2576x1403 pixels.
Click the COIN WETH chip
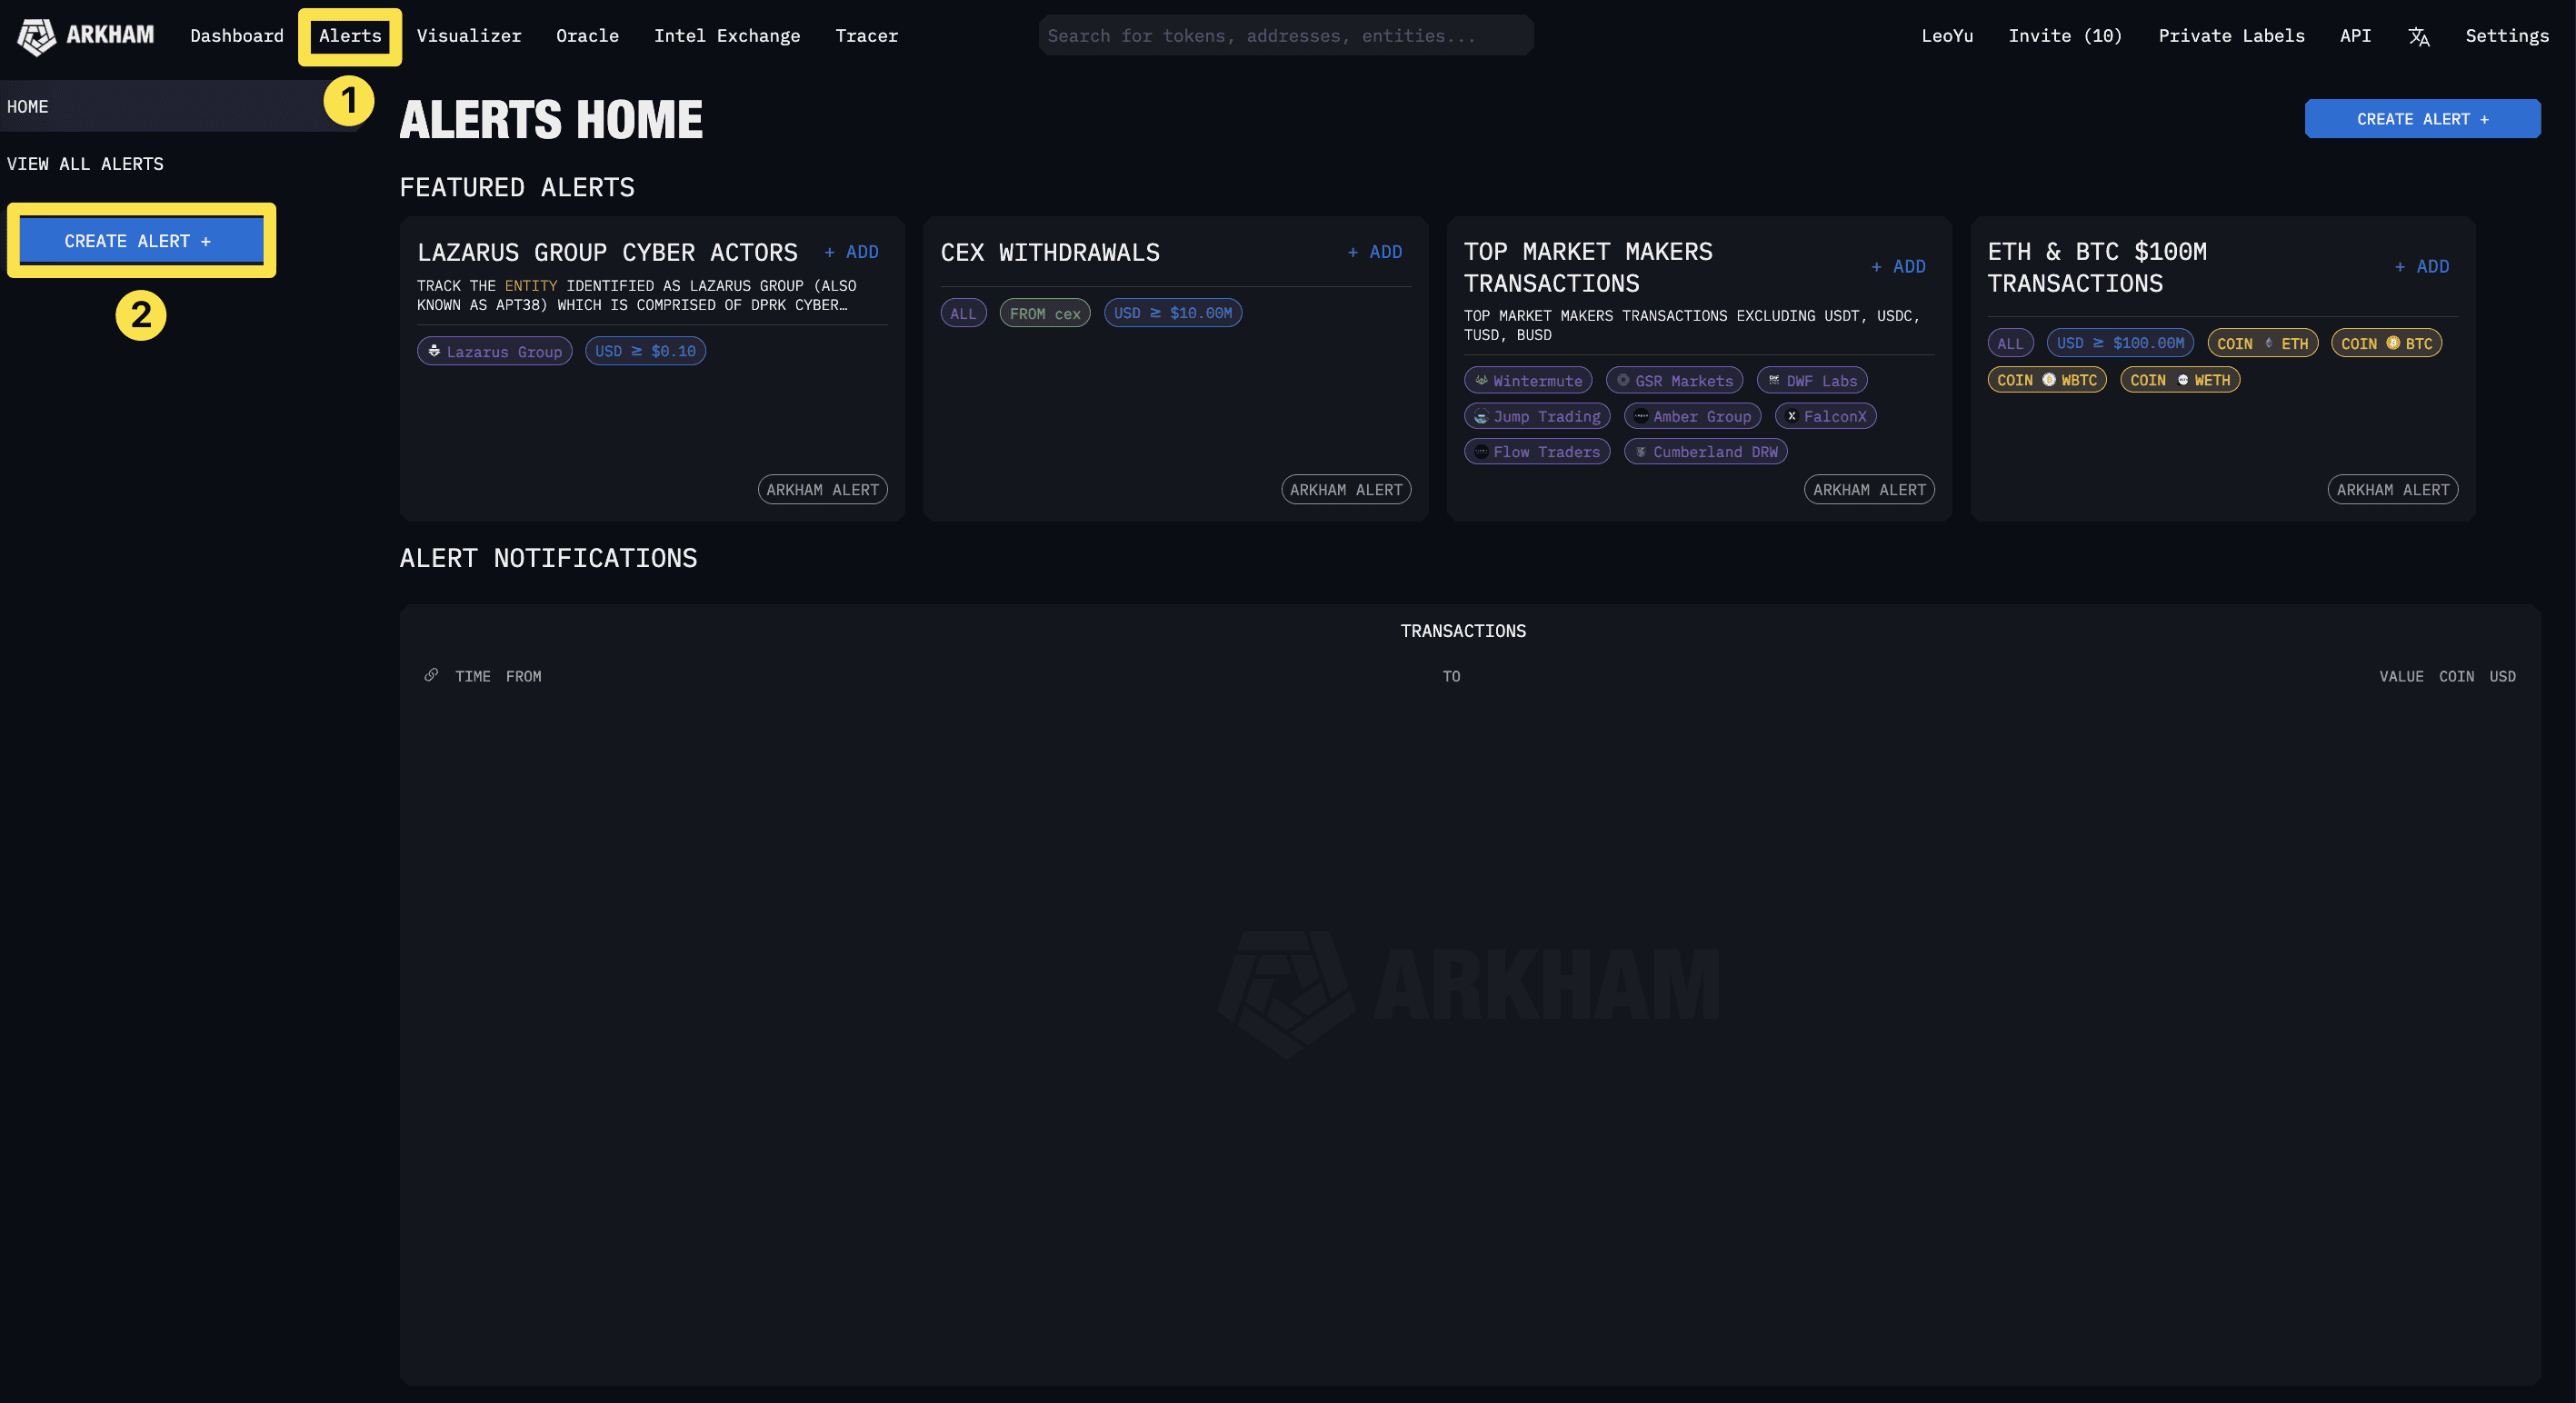(x=2180, y=380)
